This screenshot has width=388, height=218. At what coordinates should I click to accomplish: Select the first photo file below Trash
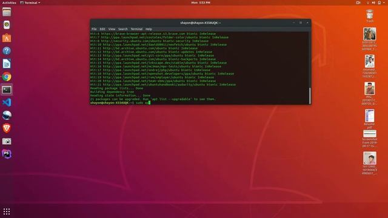370,39
